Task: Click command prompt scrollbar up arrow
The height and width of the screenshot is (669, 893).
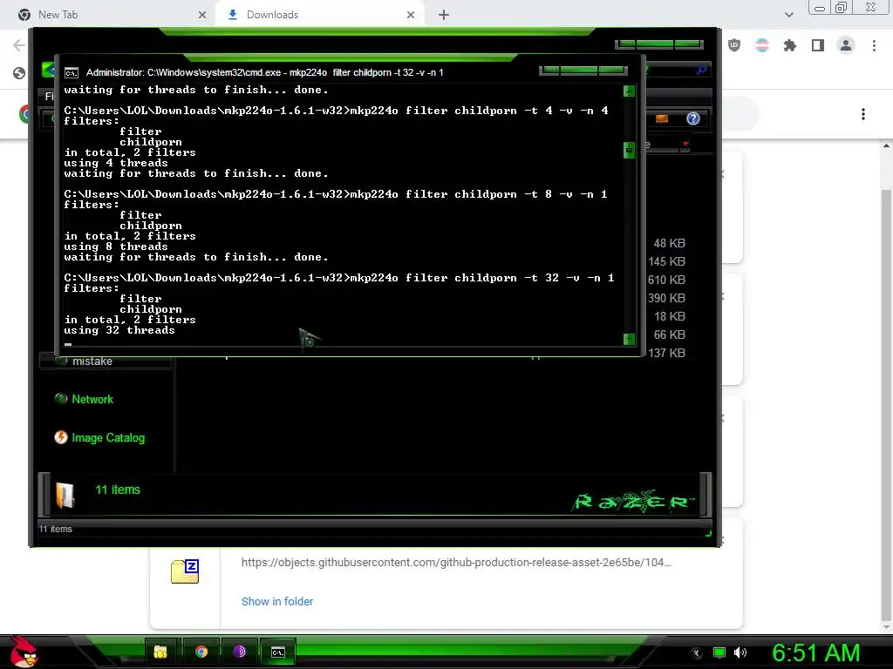Action: [x=629, y=91]
